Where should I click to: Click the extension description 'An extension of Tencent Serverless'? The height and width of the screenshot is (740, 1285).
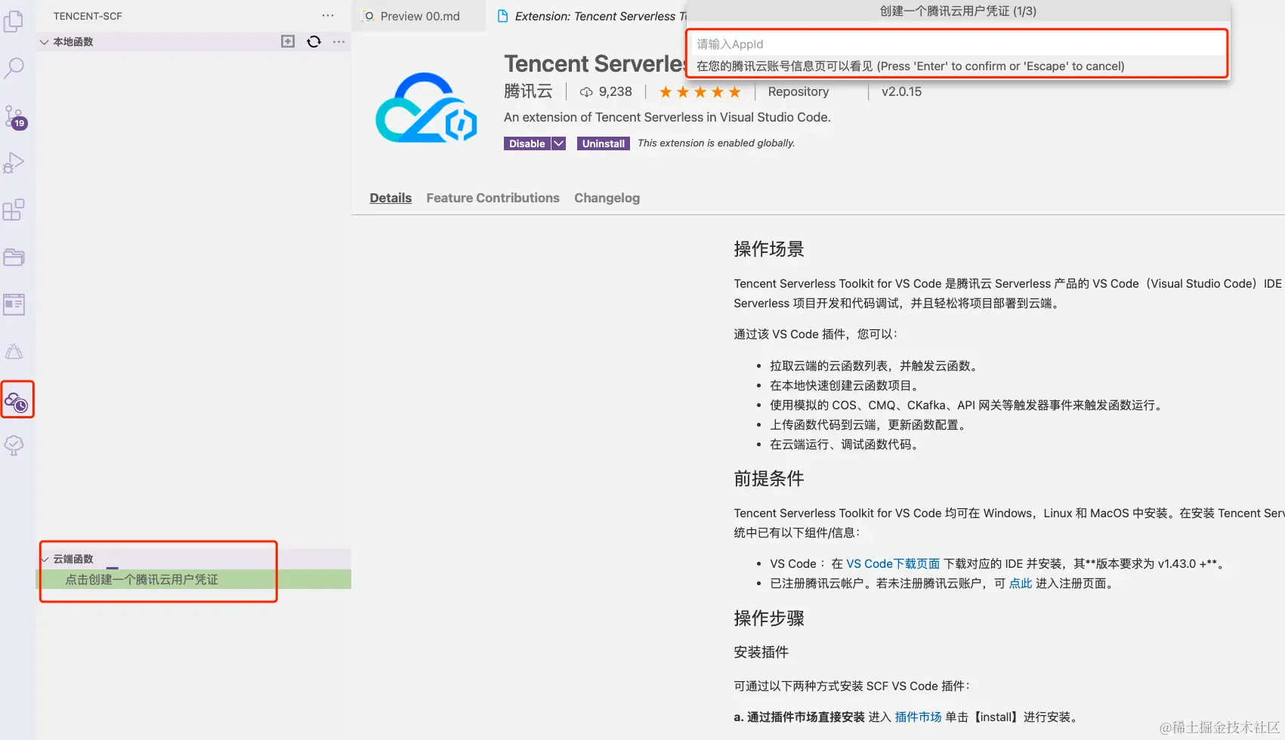coord(667,117)
